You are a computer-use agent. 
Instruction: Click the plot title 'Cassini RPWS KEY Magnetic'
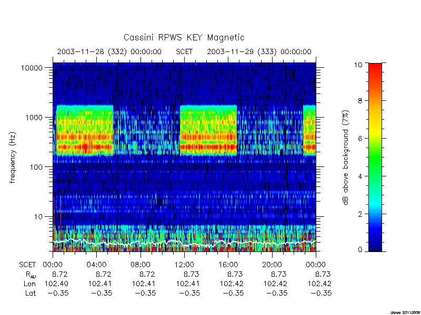(x=184, y=37)
